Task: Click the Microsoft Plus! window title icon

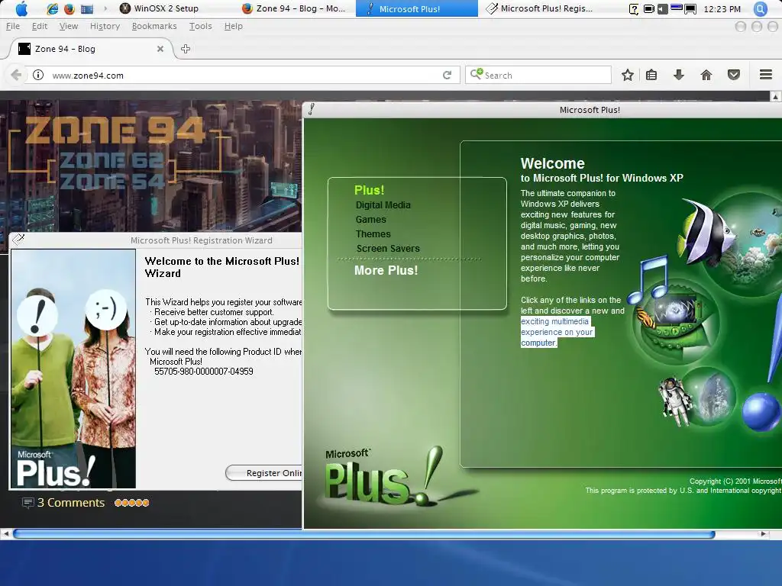Action: [312, 109]
